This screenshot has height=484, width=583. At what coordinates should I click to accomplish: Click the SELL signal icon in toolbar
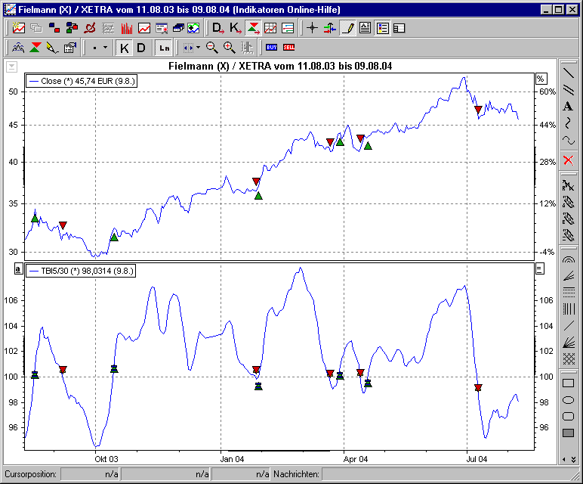(x=288, y=48)
